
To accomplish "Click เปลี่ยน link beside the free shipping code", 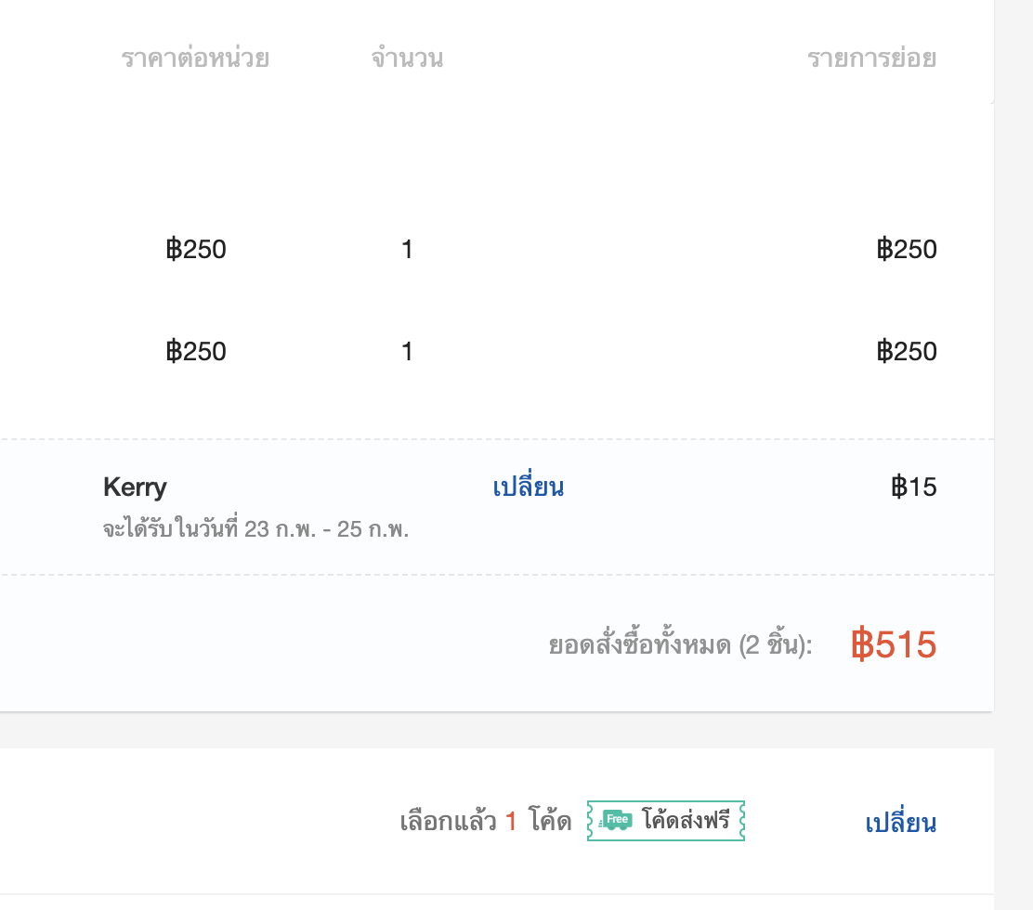I will (x=900, y=822).
